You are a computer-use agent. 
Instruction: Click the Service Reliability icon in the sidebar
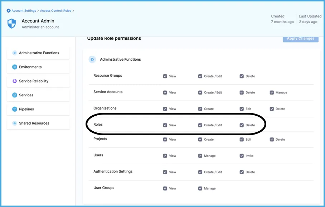click(14, 81)
